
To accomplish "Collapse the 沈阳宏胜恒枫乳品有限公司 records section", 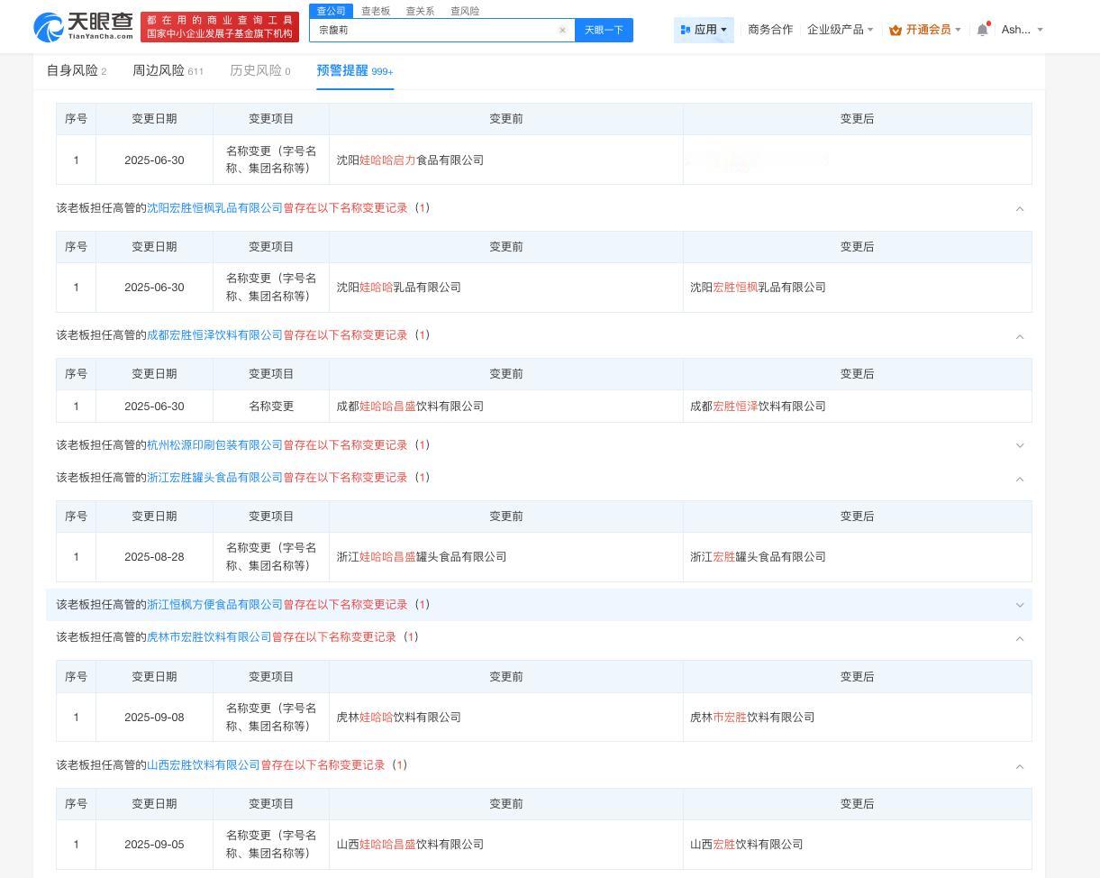I will (x=1020, y=209).
